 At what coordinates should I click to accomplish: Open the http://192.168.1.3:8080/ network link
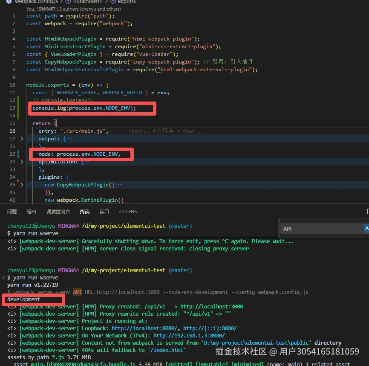click(189, 335)
